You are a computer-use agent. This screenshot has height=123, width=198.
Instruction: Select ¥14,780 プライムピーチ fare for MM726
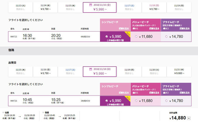tap(176, 101)
